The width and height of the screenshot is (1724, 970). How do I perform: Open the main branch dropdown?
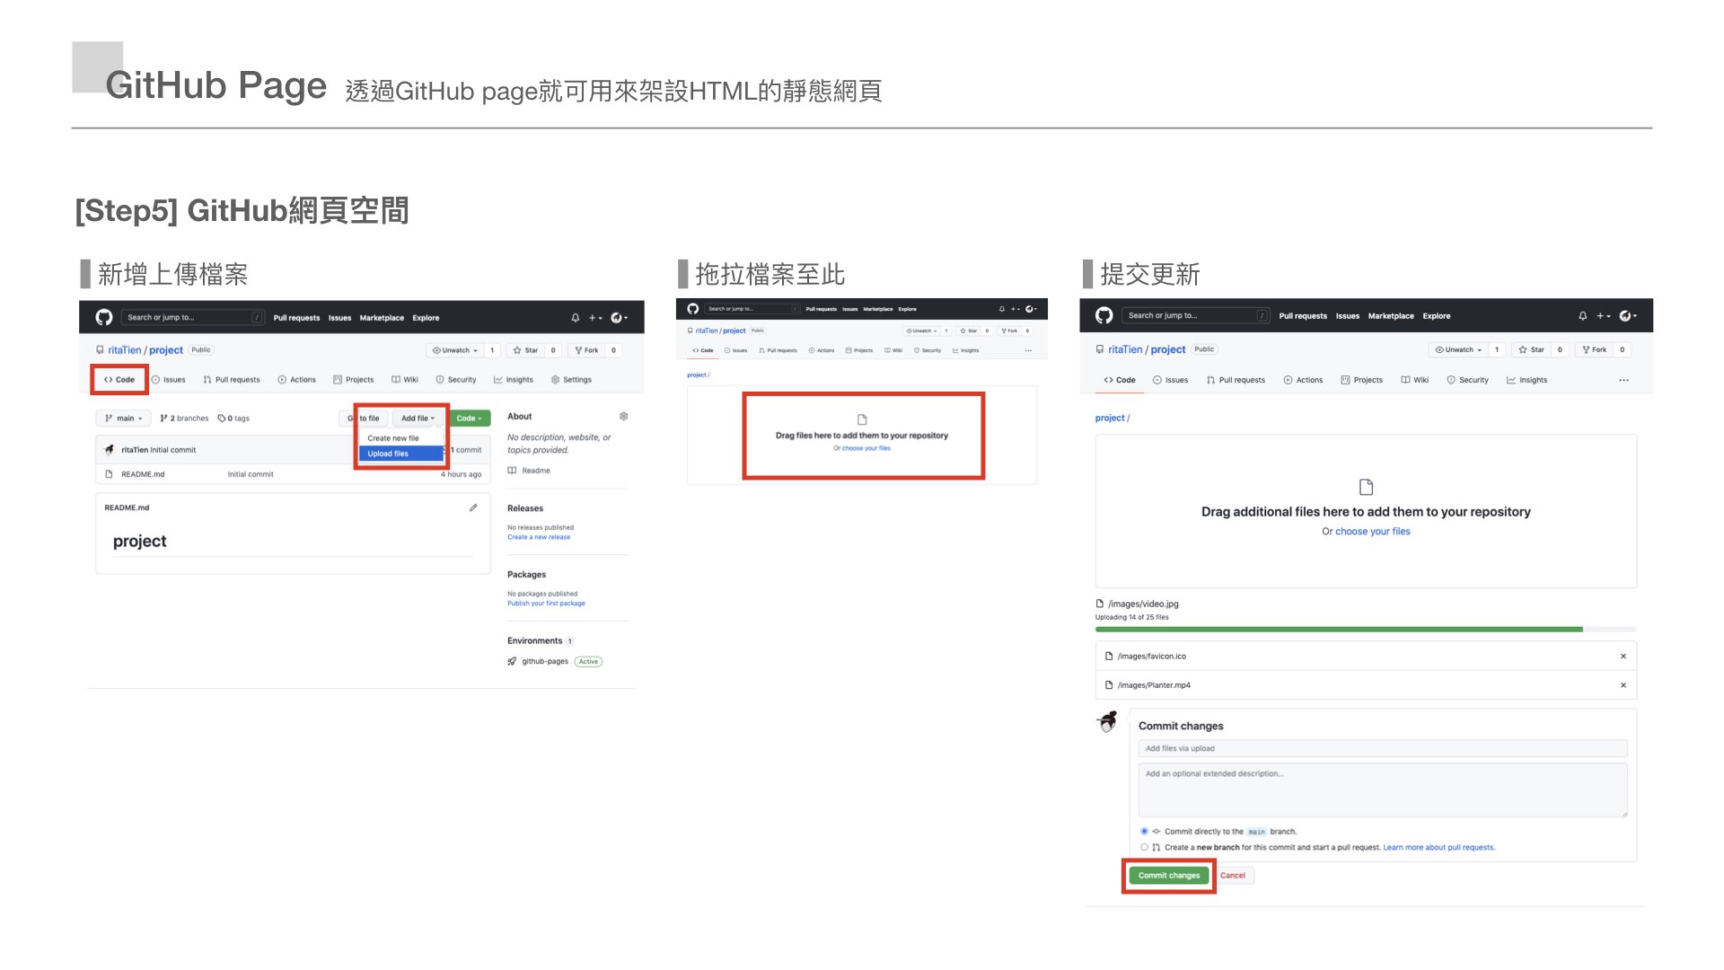124,419
